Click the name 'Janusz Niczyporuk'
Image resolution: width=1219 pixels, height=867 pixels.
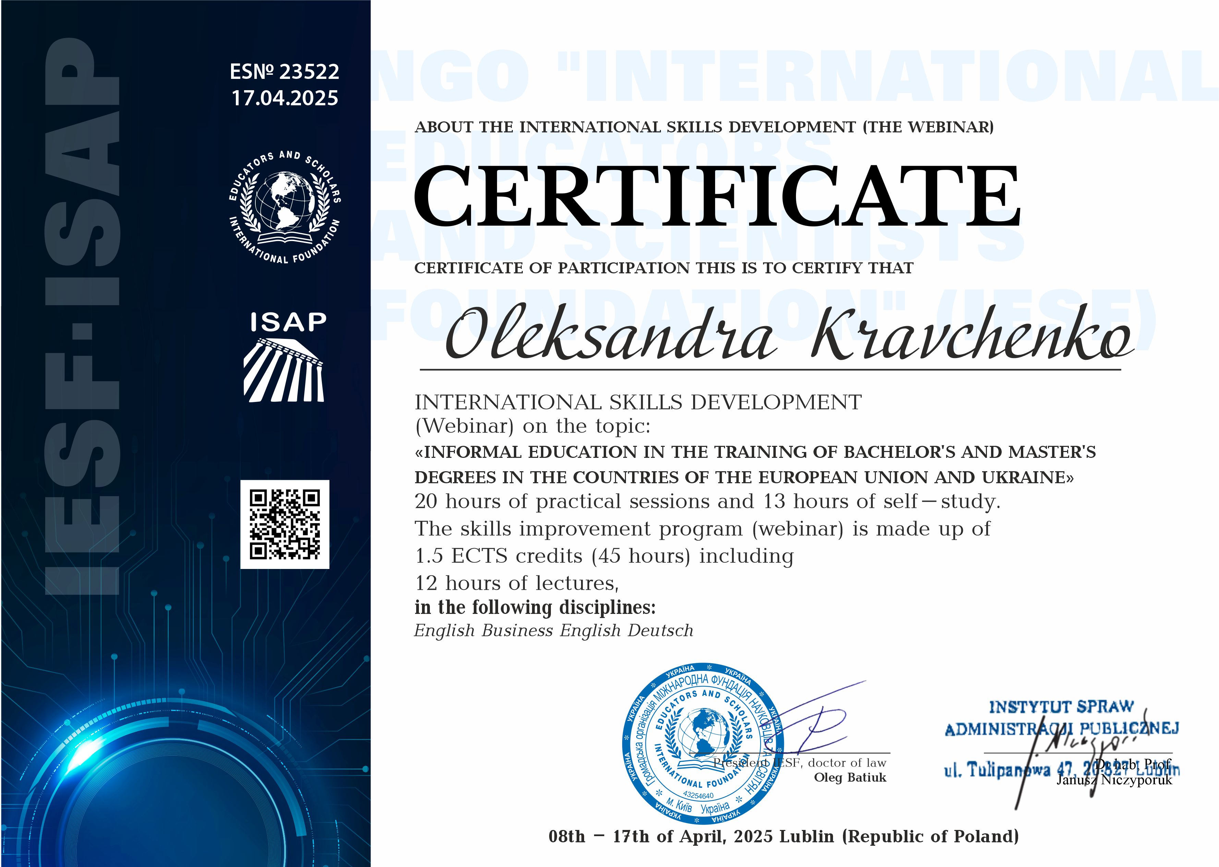[x=1114, y=780]
